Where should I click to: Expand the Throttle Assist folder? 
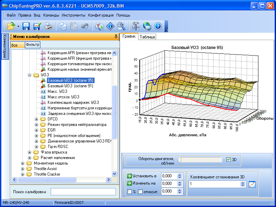23,169
